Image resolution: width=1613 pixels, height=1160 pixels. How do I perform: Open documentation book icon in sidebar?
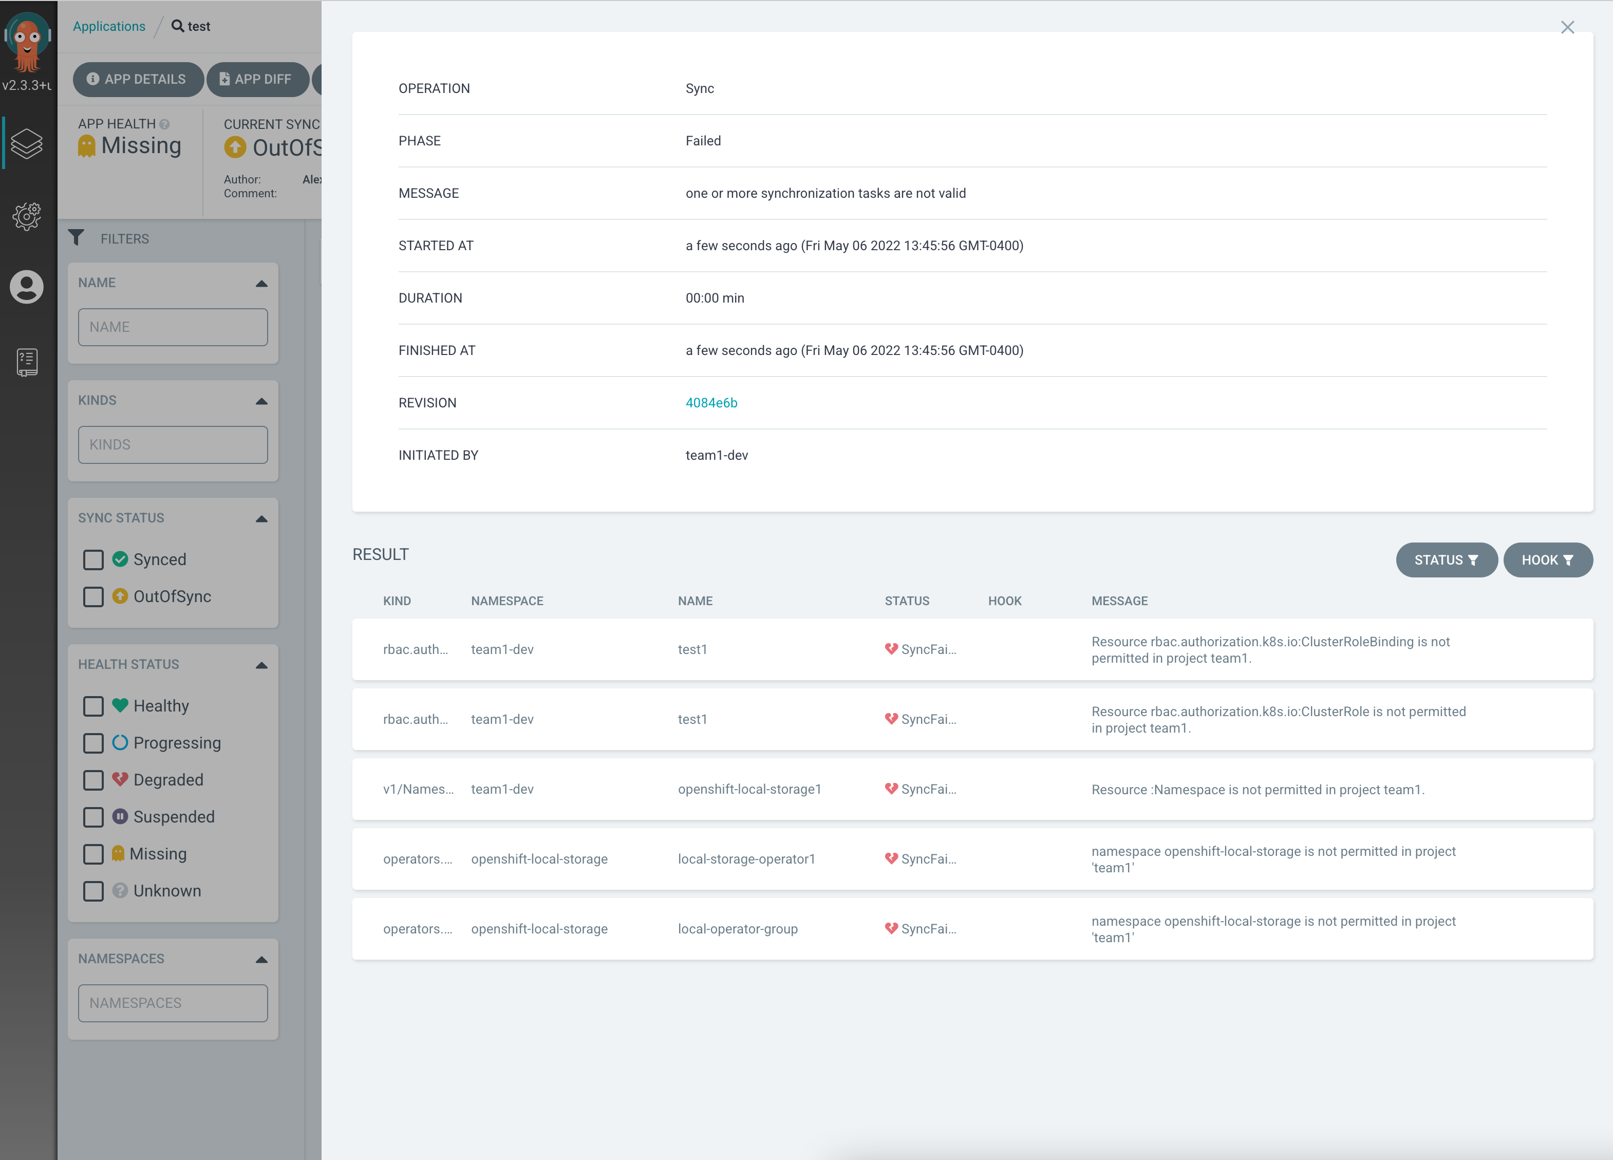(x=27, y=362)
